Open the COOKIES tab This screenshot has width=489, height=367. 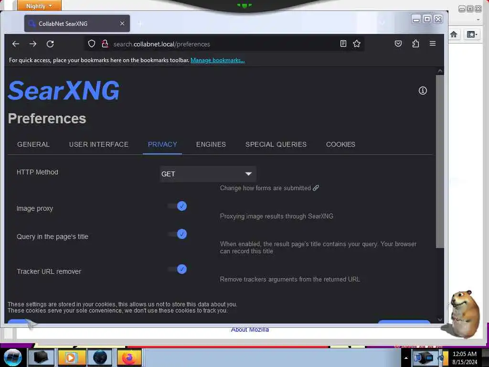coord(340,144)
